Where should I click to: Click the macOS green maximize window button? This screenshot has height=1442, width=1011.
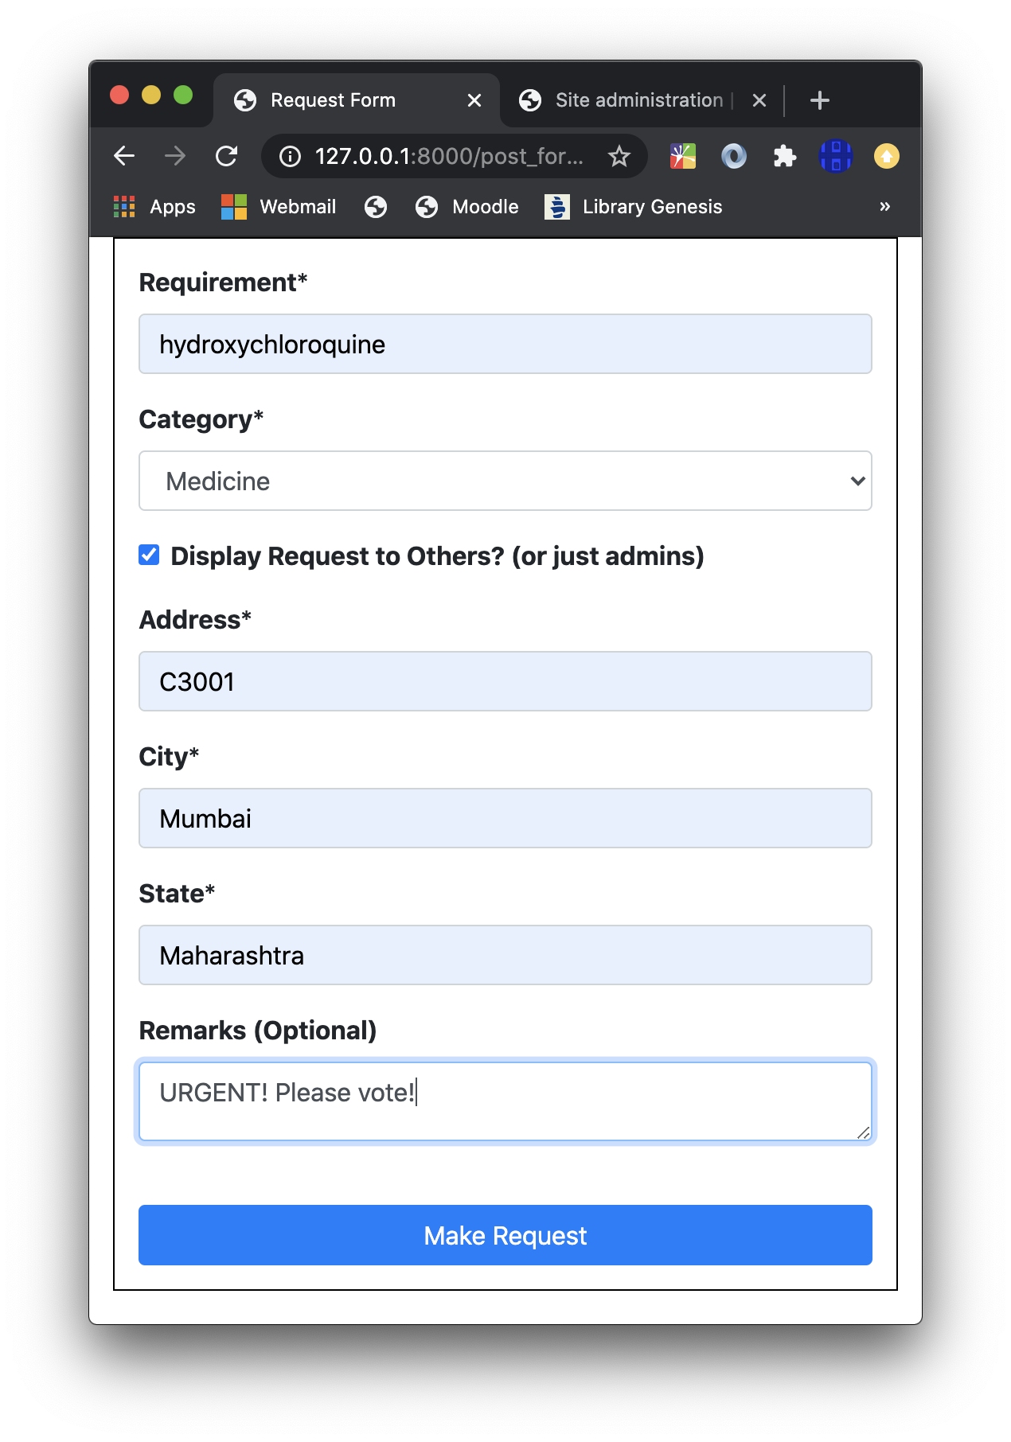tap(183, 95)
